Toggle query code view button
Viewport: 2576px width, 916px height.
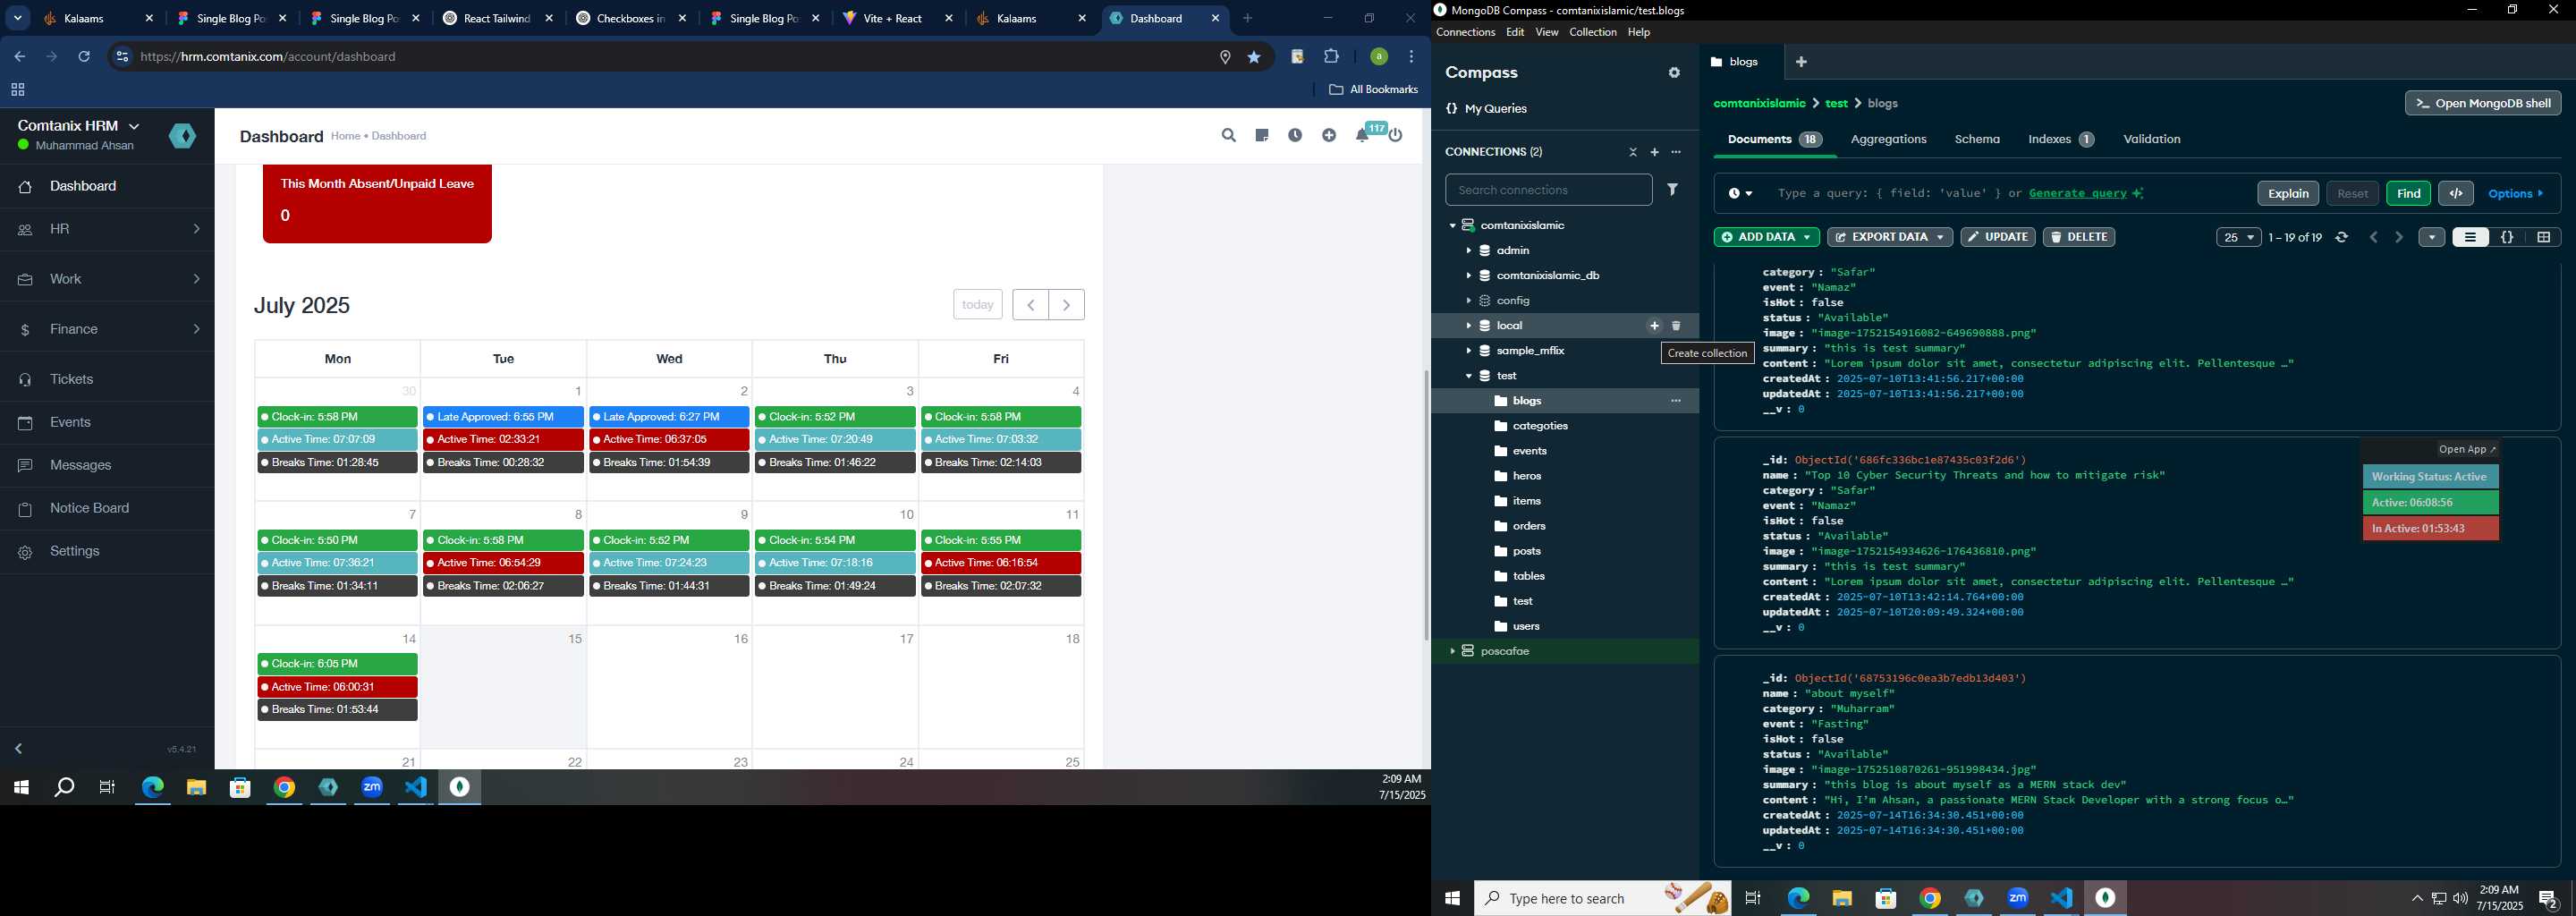pyautogui.click(x=2456, y=193)
